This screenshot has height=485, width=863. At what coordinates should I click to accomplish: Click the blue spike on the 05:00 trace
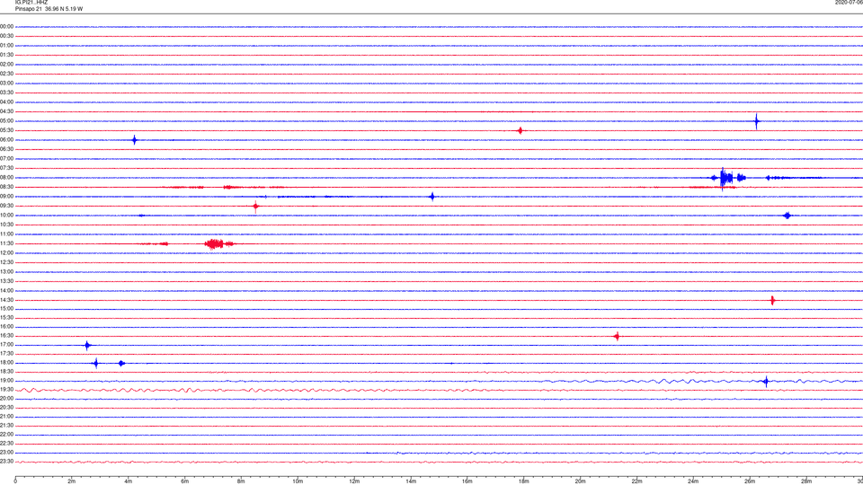click(x=756, y=121)
